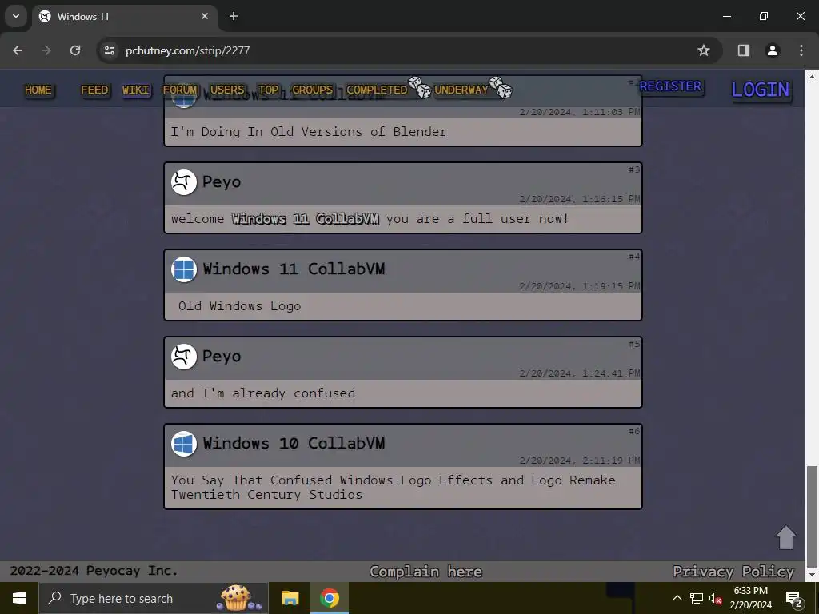Open the Chrome side panel icon
The height and width of the screenshot is (614, 819).
(743, 50)
